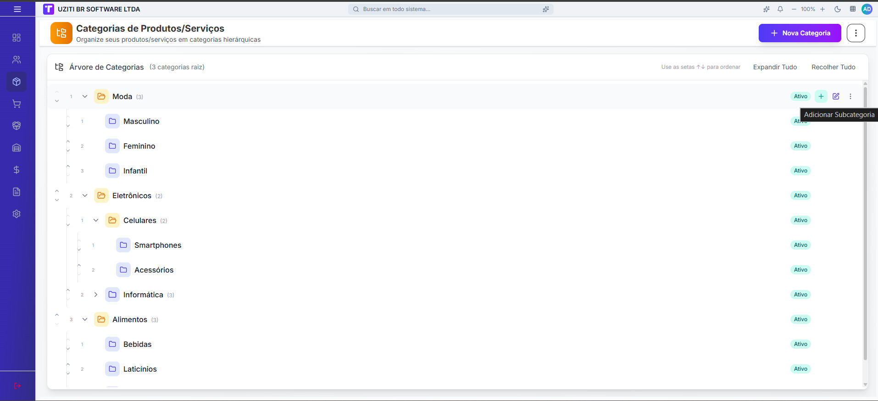Collapse the Moda category chevron
The width and height of the screenshot is (878, 401).
pos(85,96)
